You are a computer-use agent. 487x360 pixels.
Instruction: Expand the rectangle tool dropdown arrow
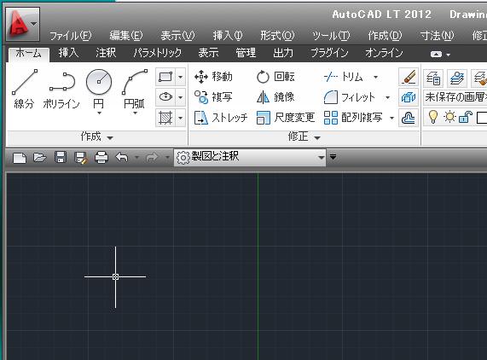181,77
